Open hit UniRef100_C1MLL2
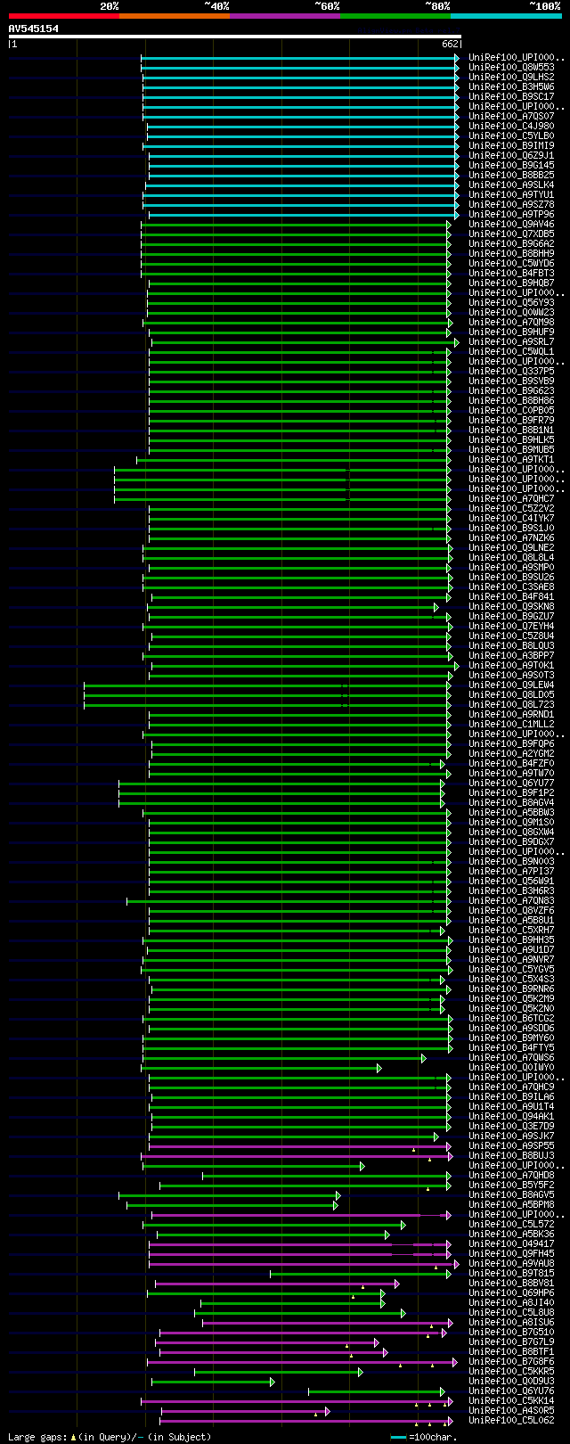Screen dimensions: 570x1444 (511, 724)
